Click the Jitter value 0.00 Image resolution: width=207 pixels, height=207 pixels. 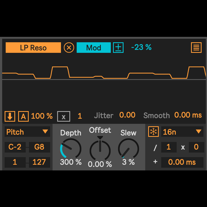[x=127, y=115]
